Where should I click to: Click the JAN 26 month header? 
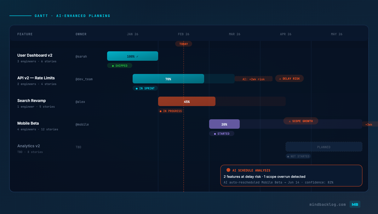133,34
